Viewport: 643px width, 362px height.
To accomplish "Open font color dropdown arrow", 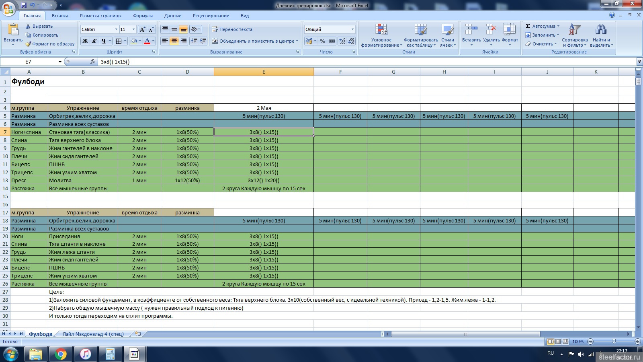I will coord(154,41).
